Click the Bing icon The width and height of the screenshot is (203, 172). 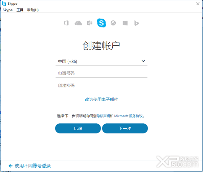click(136, 23)
